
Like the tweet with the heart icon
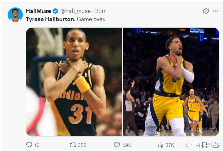tap(117, 145)
